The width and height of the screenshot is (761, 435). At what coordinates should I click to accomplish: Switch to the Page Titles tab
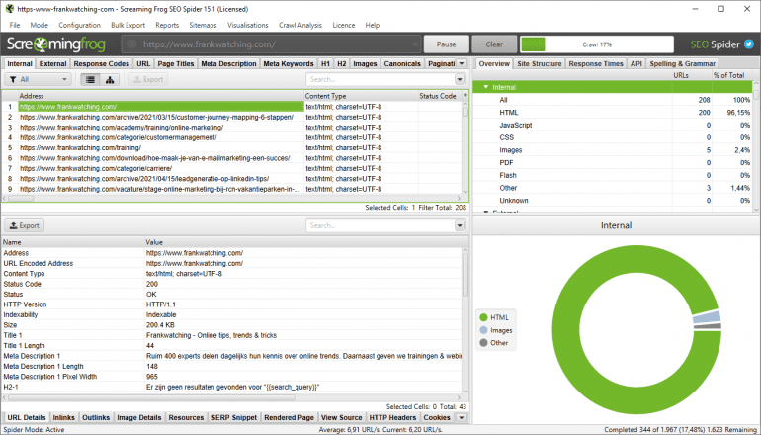click(176, 63)
